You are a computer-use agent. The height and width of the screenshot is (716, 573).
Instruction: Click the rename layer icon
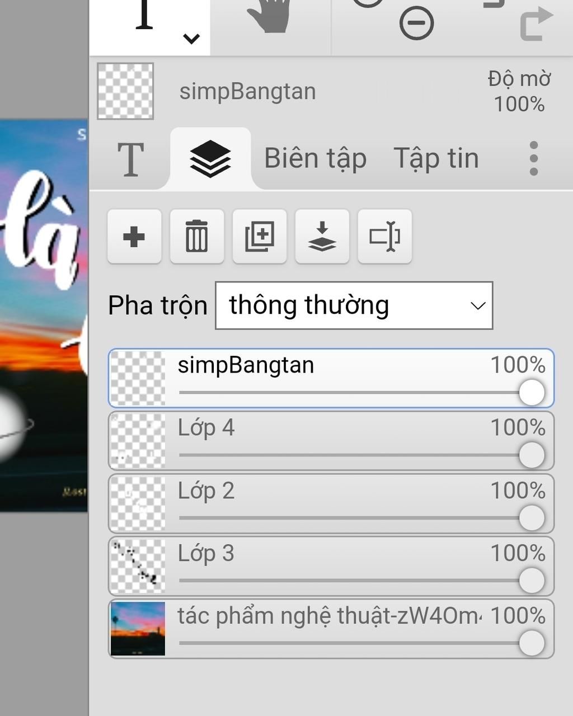pyautogui.click(x=385, y=237)
